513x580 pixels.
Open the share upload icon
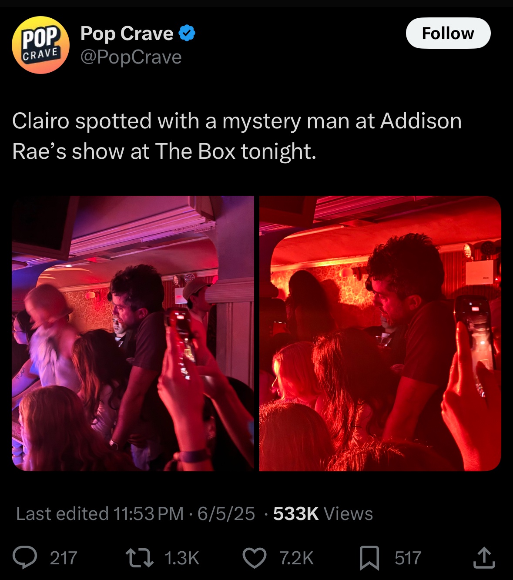tap(484, 558)
